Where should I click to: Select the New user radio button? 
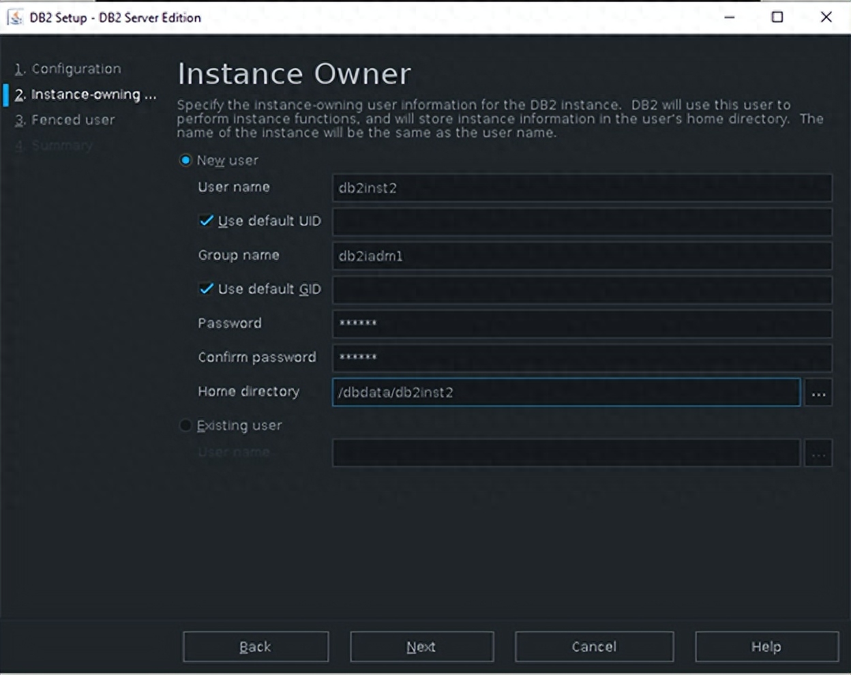click(185, 160)
